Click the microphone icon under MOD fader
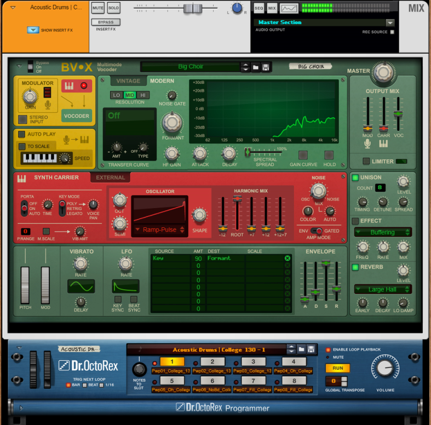The image size is (431, 425). tap(367, 143)
